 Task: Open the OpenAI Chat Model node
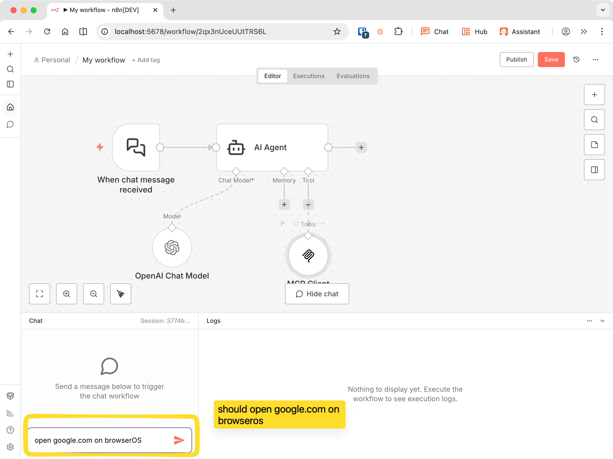(x=172, y=247)
